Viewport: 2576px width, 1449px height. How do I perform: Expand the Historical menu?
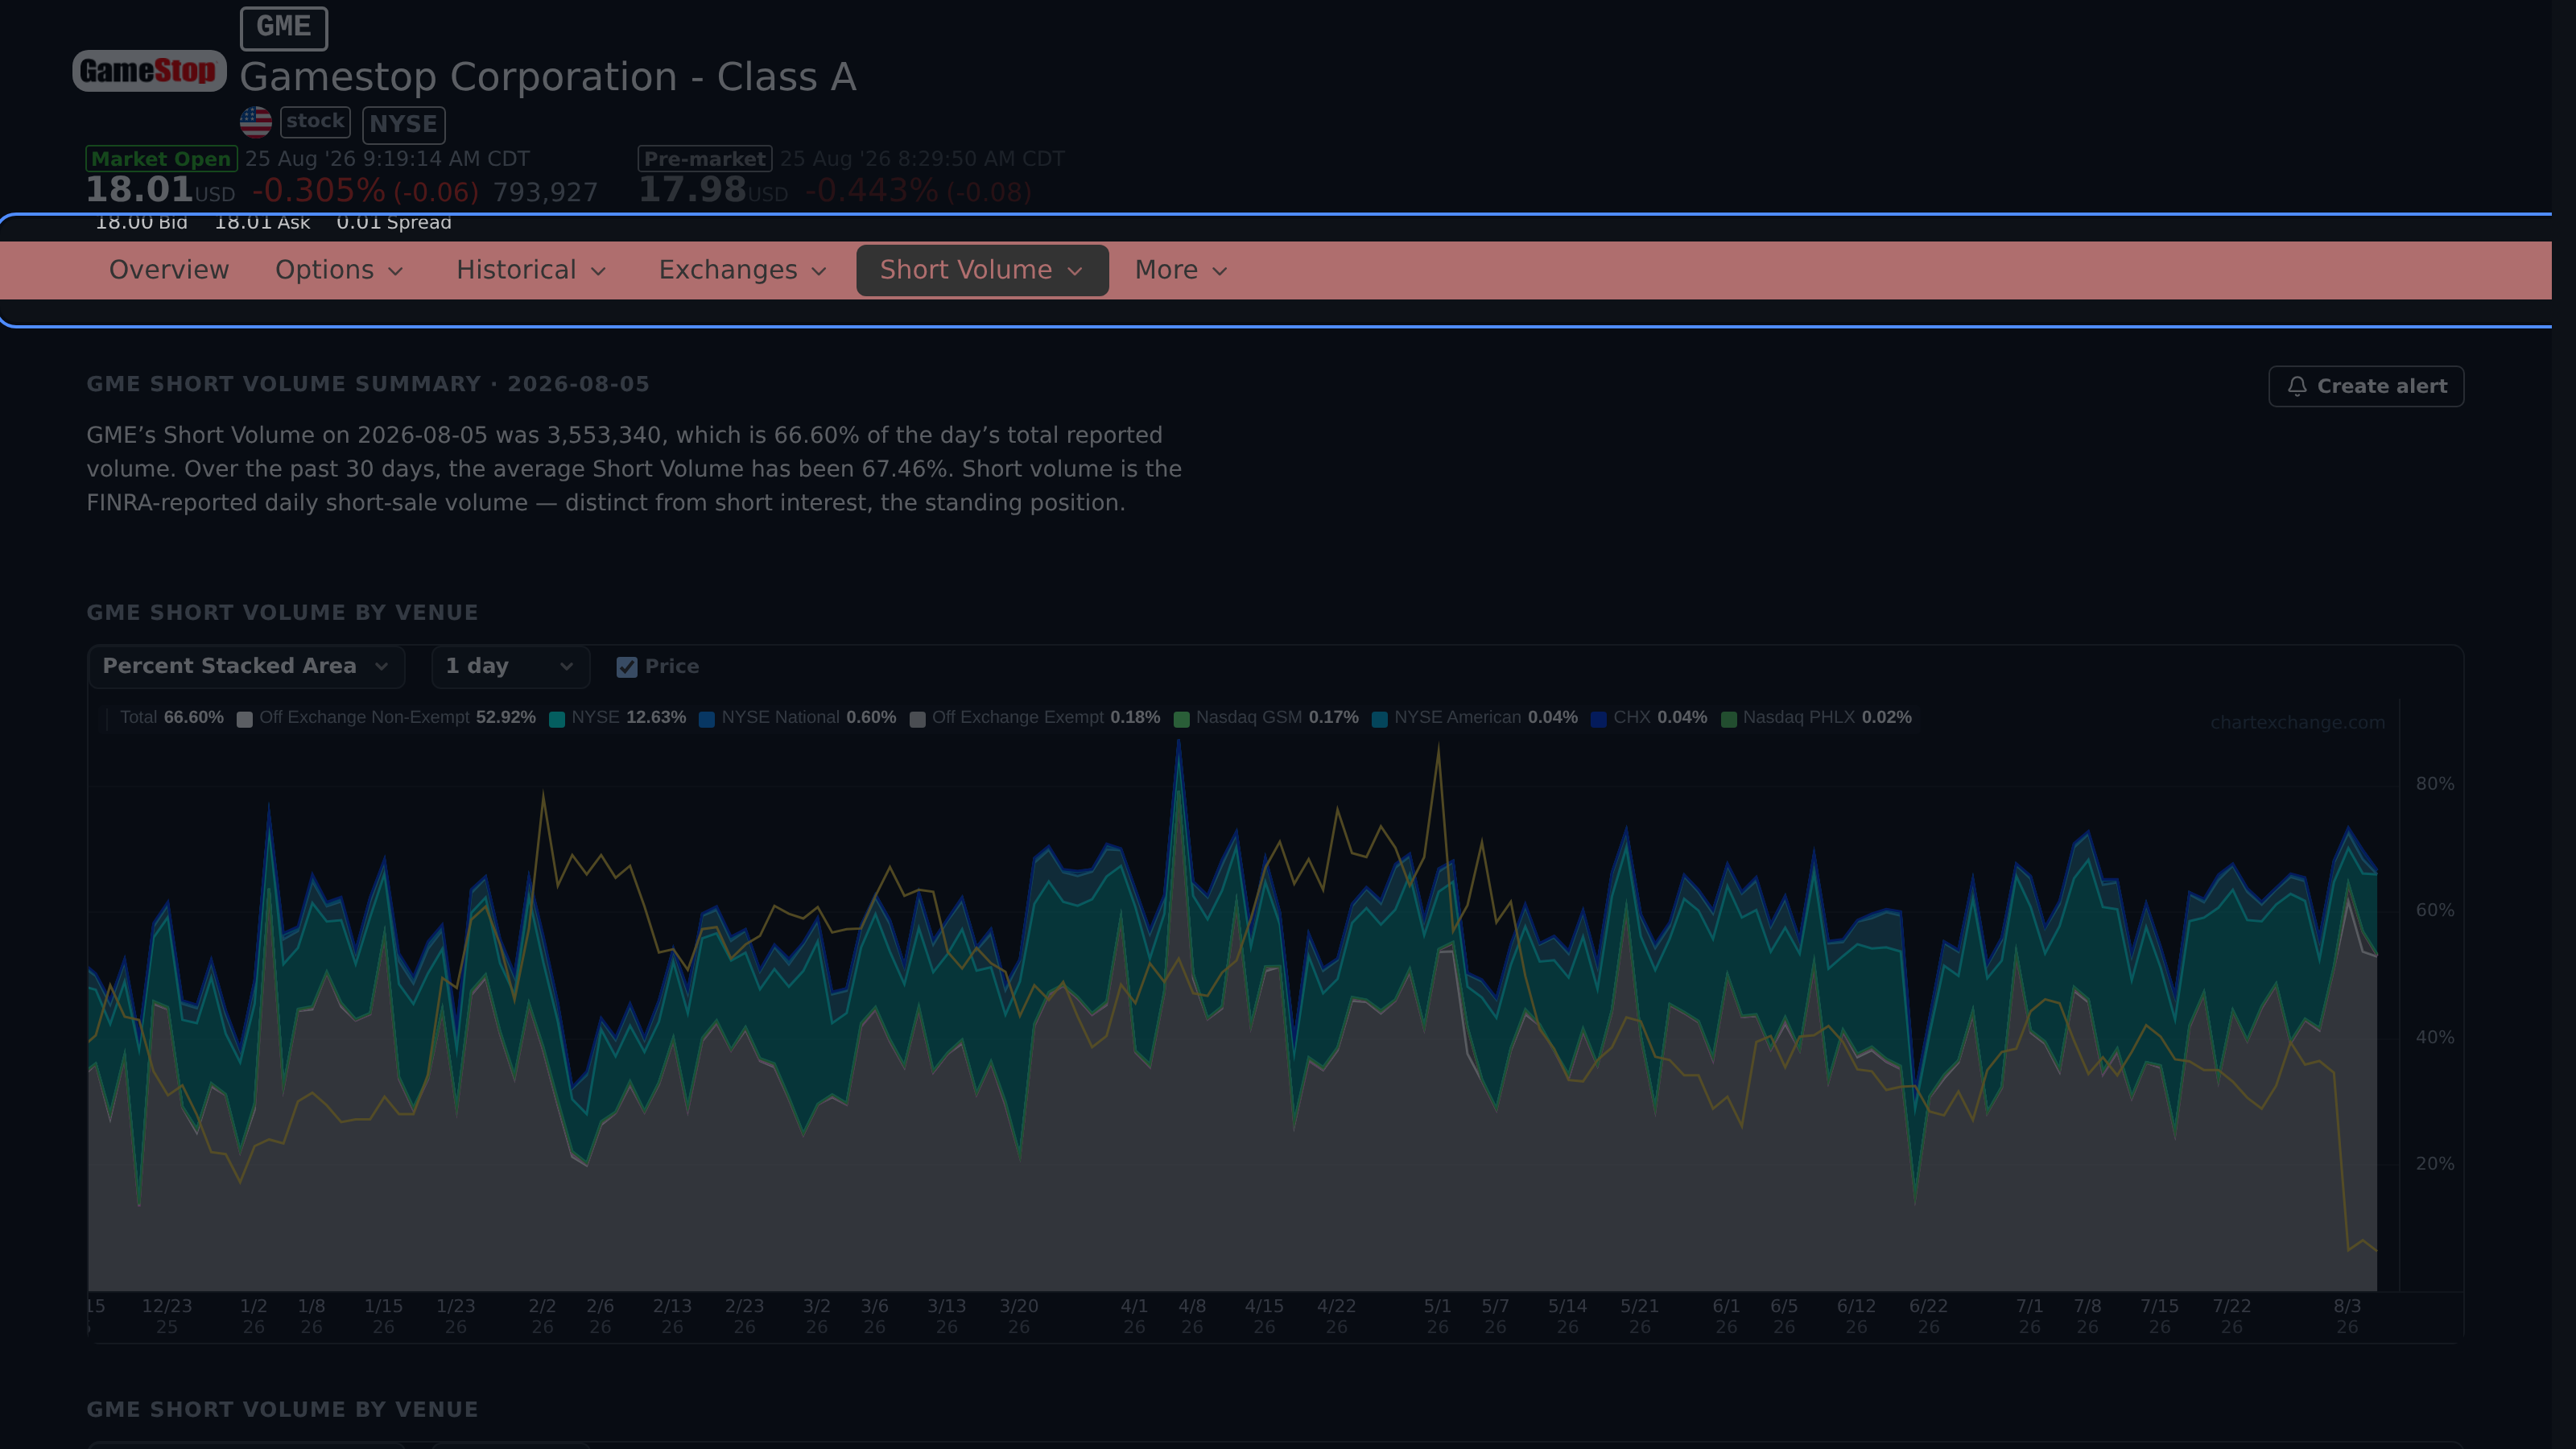(x=531, y=270)
